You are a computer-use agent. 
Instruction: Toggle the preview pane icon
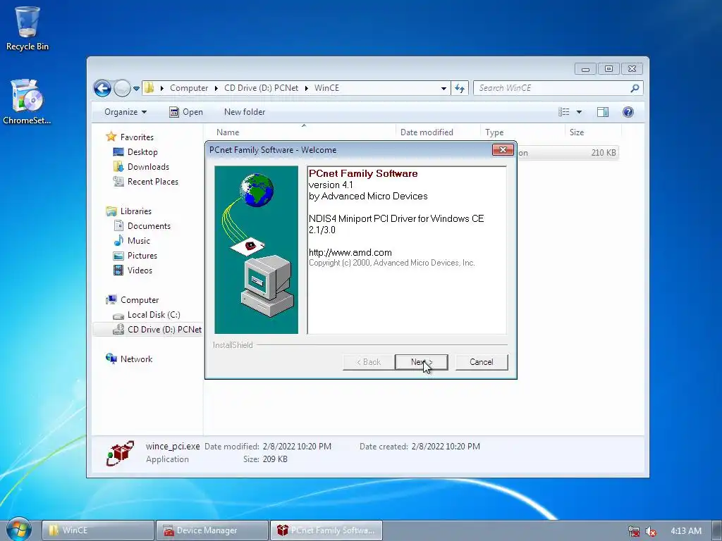click(603, 112)
